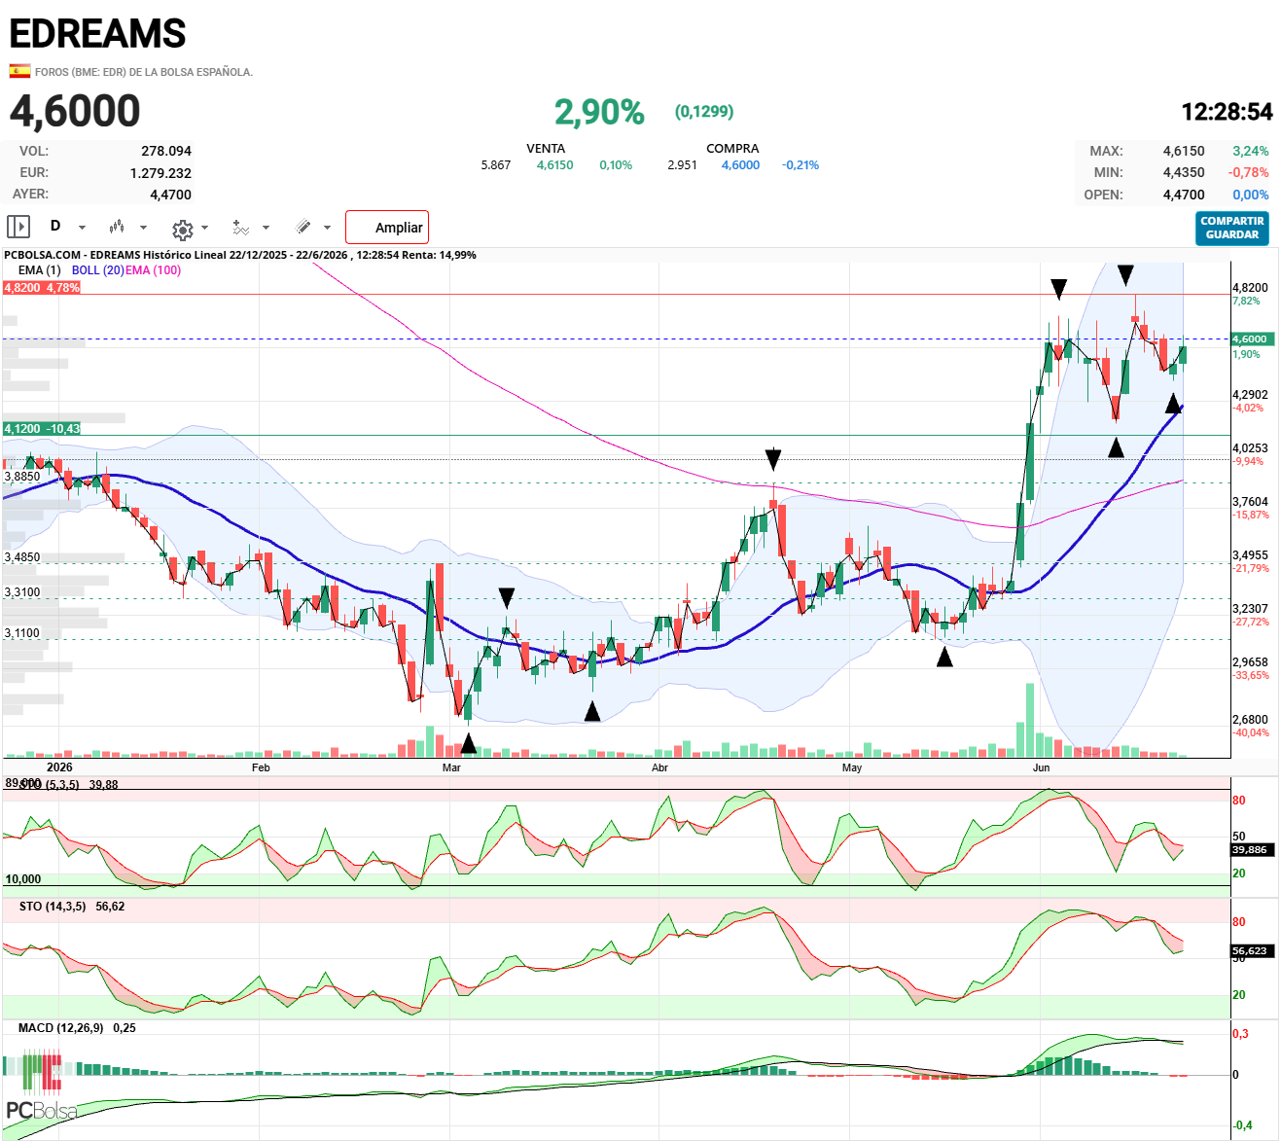Viewport: 1281px width, 1141px height.
Task: Open the timeframe dropdown arrow beside D
Action: click(82, 228)
